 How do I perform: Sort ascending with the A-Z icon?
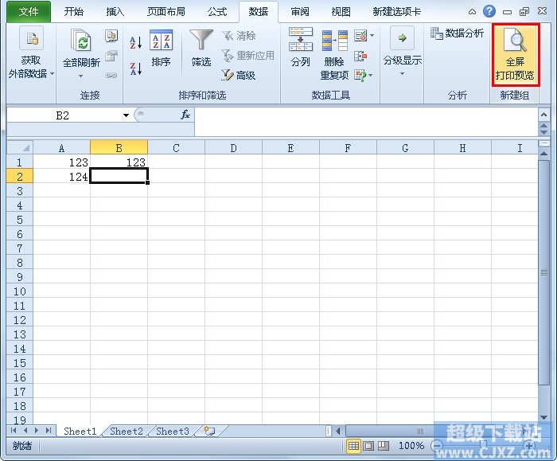click(136, 42)
